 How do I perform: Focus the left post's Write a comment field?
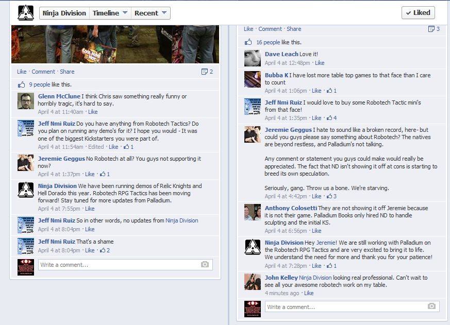(x=125, y=265)
